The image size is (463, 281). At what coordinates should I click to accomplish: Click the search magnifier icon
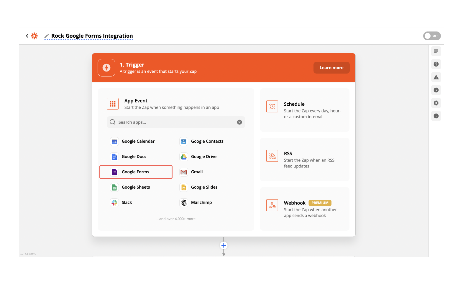112,122
